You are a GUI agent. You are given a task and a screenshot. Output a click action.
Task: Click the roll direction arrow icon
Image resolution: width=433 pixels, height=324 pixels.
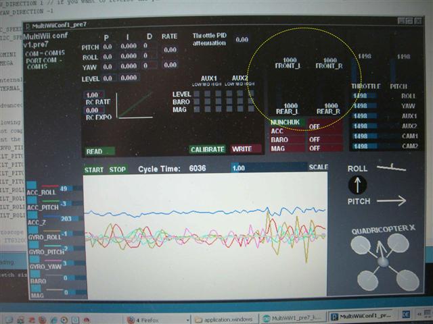click(x=357, y=185)
